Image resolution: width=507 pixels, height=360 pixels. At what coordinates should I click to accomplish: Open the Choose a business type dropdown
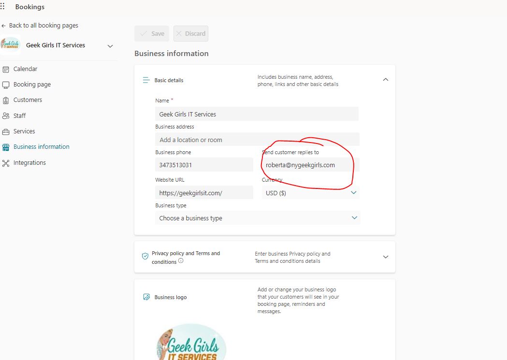click(x=354, y=218)
